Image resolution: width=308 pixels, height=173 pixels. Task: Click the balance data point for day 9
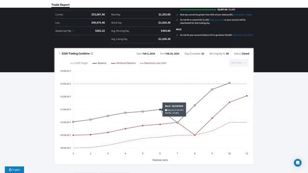click(212, 89)
